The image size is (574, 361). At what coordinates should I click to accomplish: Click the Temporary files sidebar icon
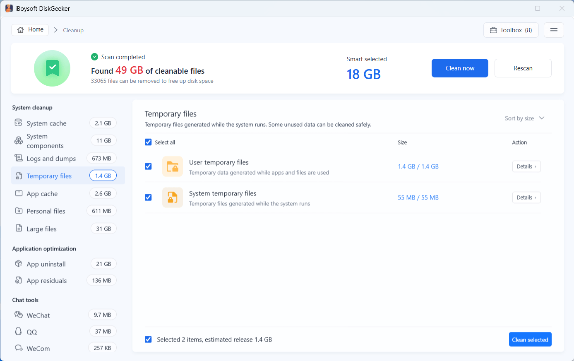coord(19,176)
